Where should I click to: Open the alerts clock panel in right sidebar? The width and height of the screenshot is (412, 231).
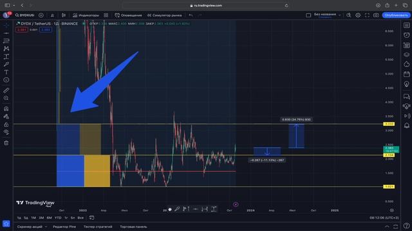406,35
